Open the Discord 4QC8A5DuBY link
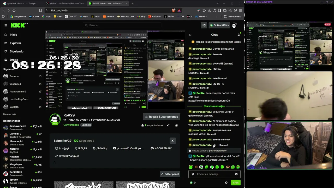Image resolution: width=334 pixels, height=188 pixels. (161, 148)
